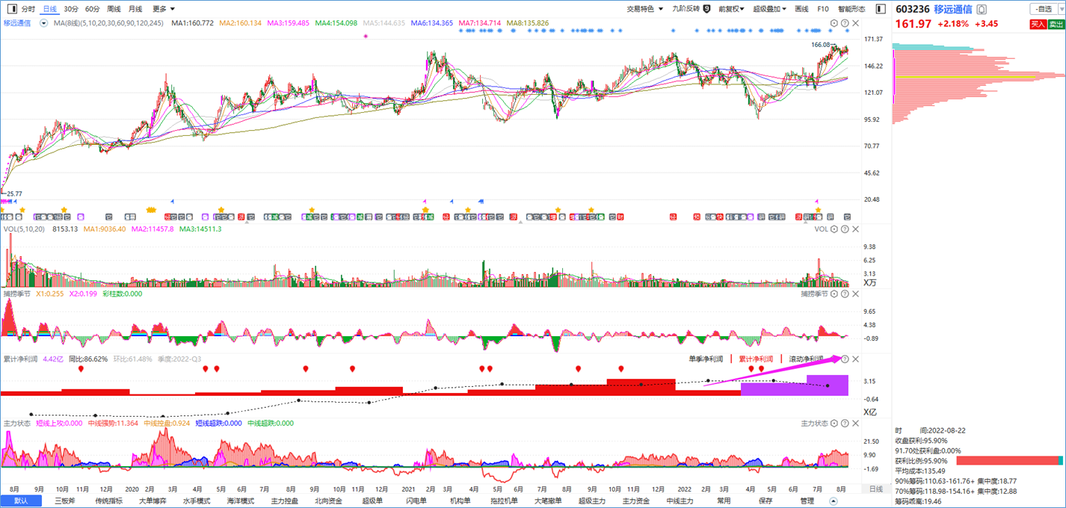Open help icon of main MA chart
This screenshot has width=1066, height=508.
(x=845, y=24)
